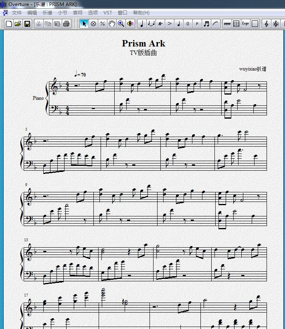Open the beamed notes palette
285x329 pixels.
[206, 24]
